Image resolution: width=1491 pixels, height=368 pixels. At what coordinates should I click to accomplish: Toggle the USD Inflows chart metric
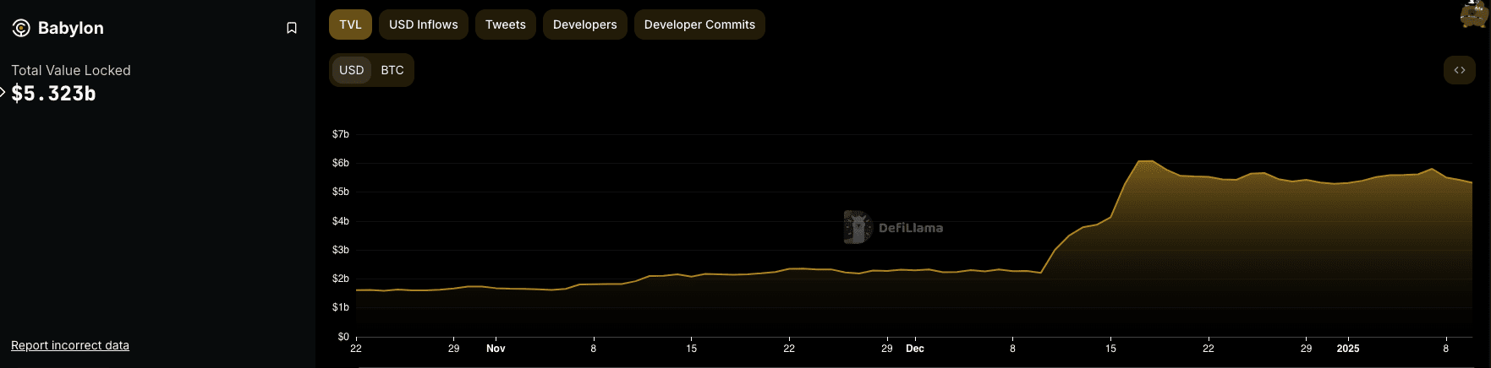pyautogui.click(x=424, y=24)
